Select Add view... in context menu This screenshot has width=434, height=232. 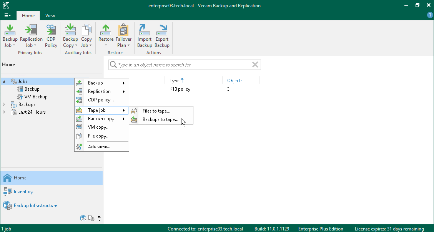[x=101, y=147]
